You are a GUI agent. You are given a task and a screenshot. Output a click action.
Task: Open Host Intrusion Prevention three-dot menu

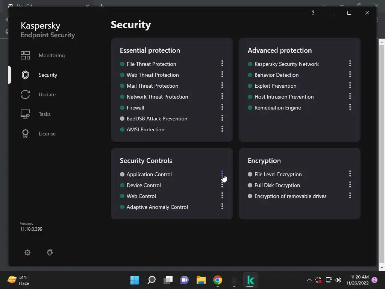click(350, 96)
